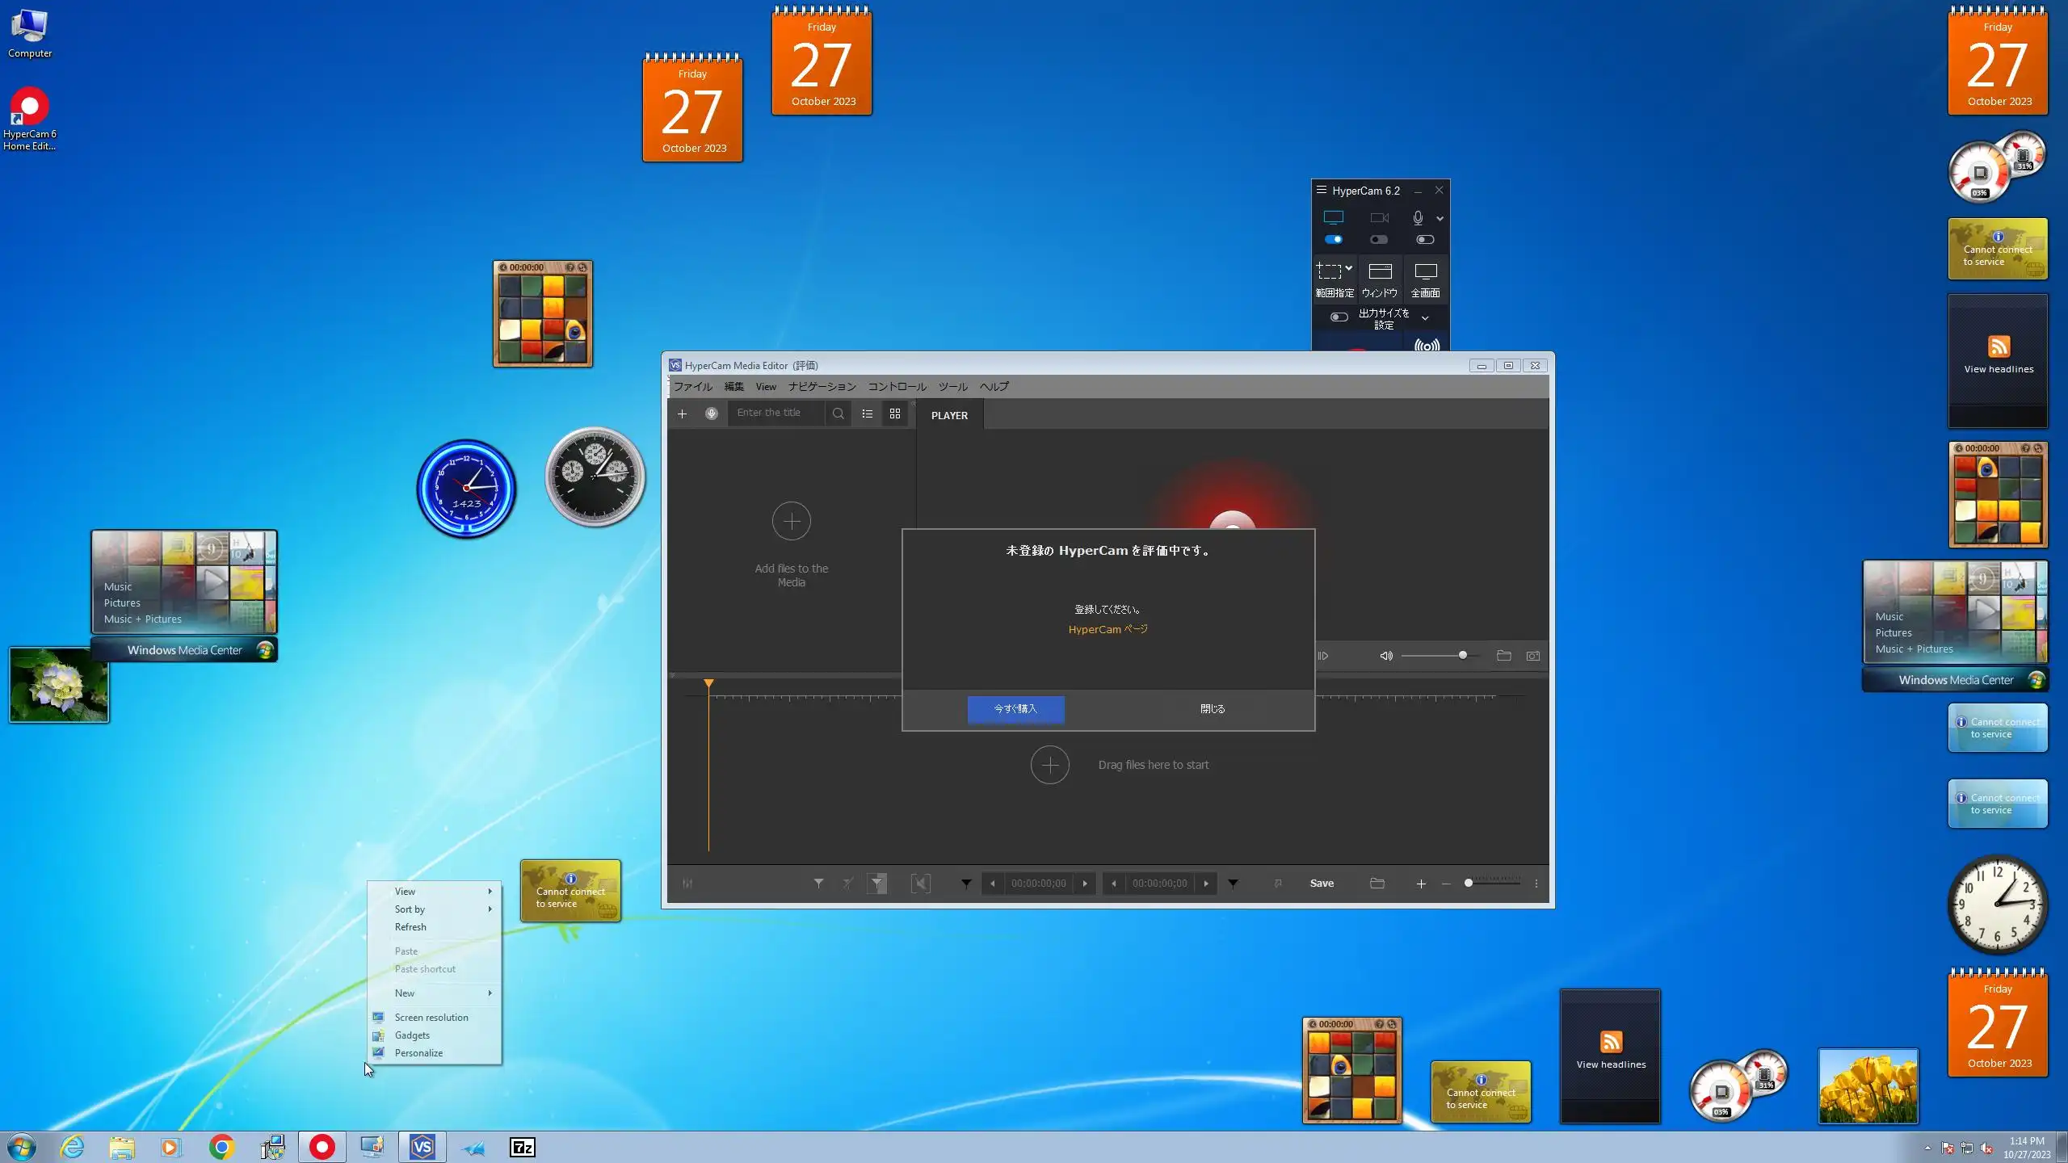Open the snapshot camera icon in player
This screenshot has width=2068, height=1163.
point(1532,656)
